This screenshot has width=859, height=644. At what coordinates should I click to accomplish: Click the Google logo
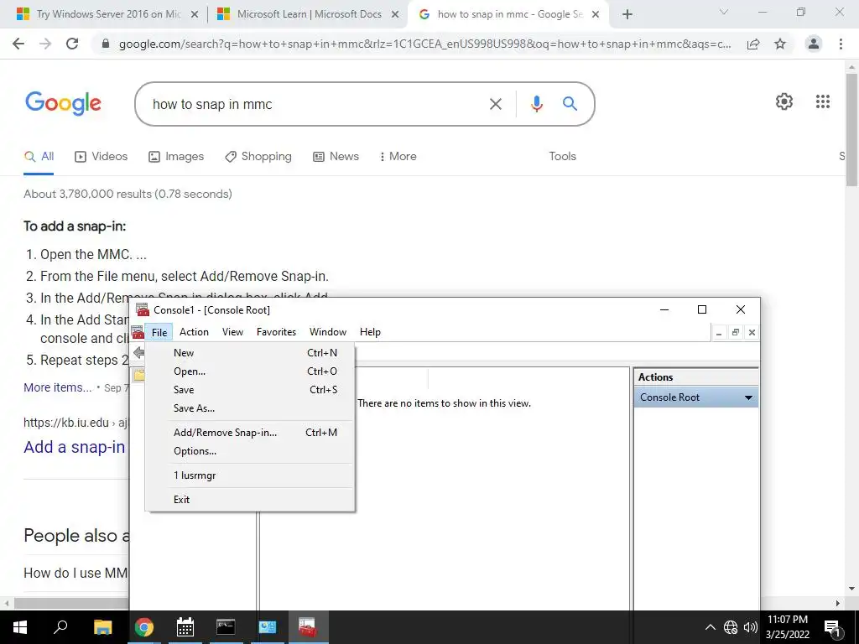(63, 103)
